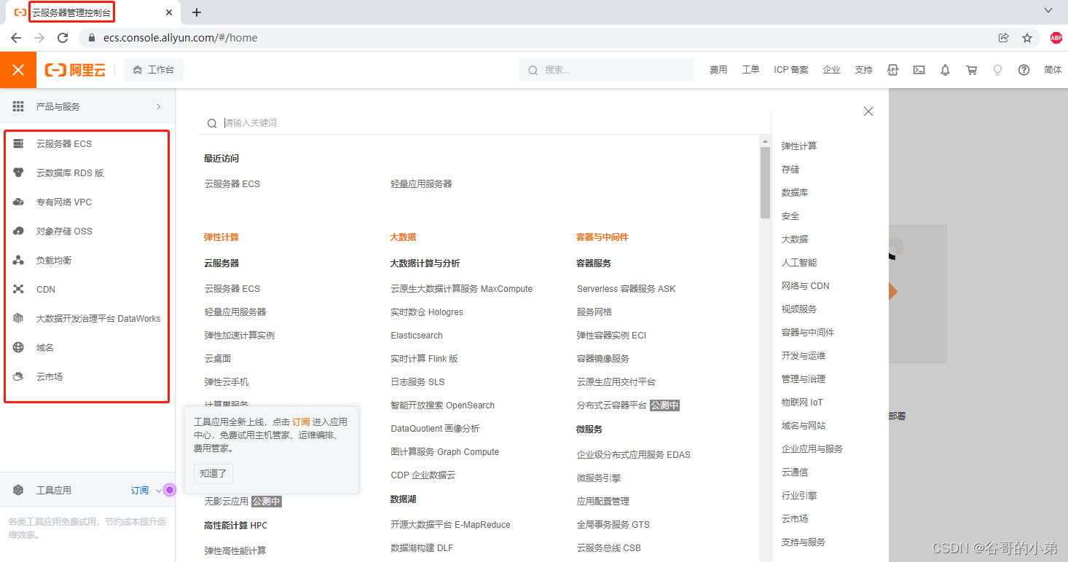Click the 负载均衡 sidebar icon
This screenshot has width=1068, height=562.
tap(19, 260)
